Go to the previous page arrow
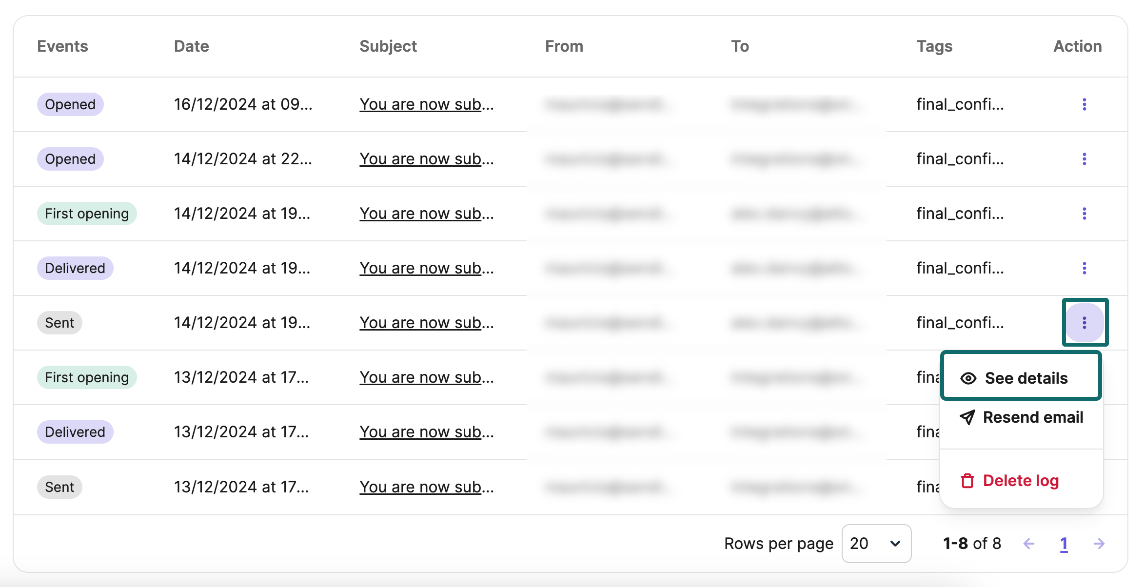The image size is (1144, 587). click(x=1029, y=544)
